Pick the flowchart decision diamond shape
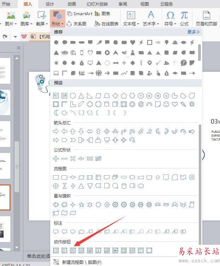Image resolution: width=220 pixels, height=266 pixels. pos(73,177)
